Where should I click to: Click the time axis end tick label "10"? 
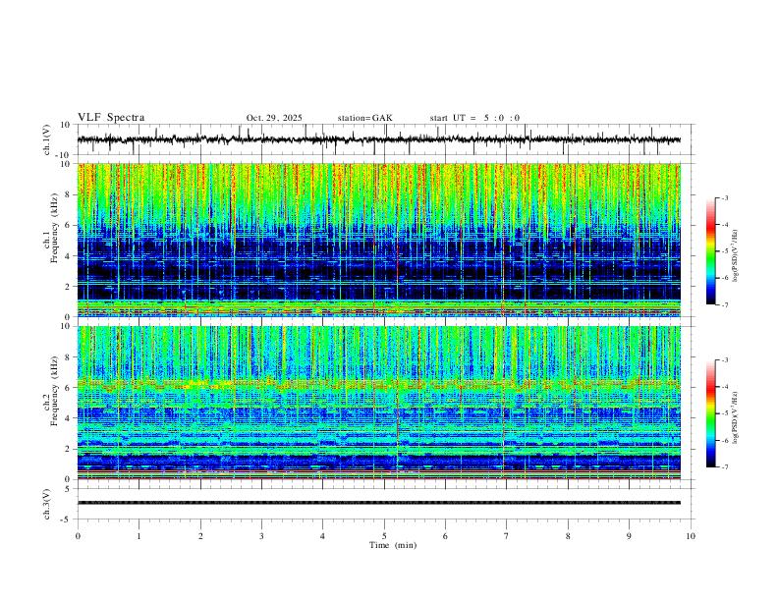[x=691, y=536]
